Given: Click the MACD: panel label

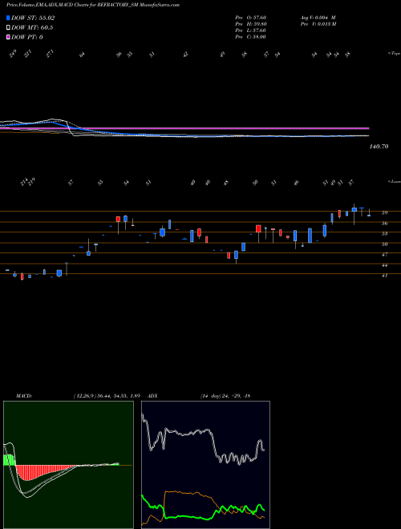Looking at the screenshot, I should click(x=24, y=396).
